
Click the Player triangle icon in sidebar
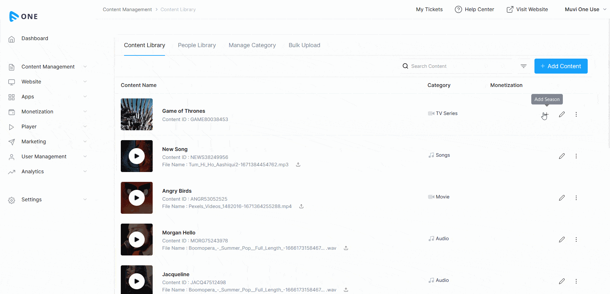[x=12, y=127]
